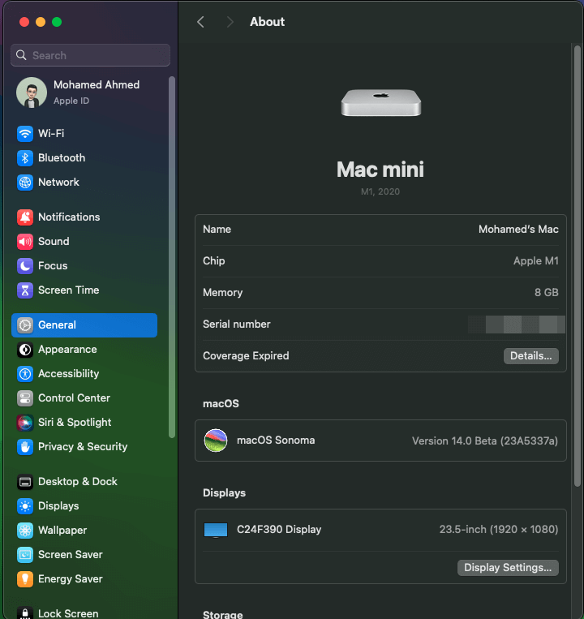Click the Wi-Fi icon in sidebar
This screenshot has width=584, height=619.
tap(25, 133)
